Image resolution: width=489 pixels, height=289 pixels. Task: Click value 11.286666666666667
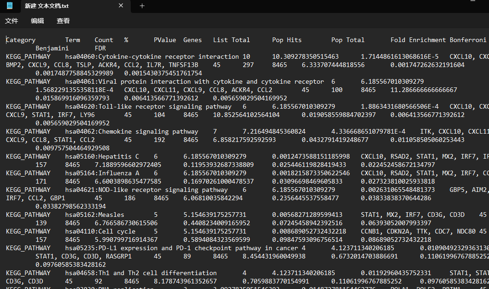[424, 90]
